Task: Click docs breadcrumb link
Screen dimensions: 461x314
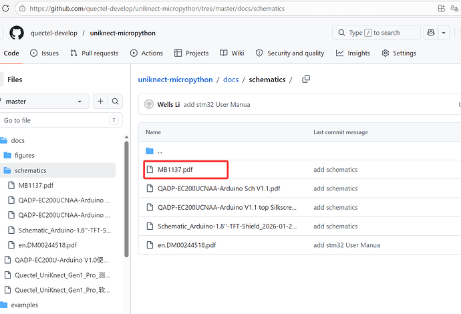Action: point(230,80)
